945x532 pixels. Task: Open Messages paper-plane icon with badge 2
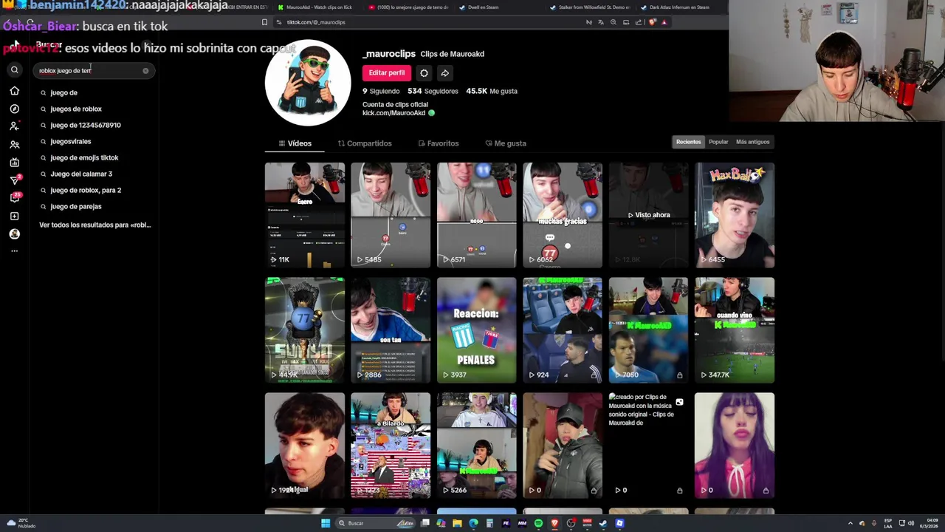(x=15, y=180)
